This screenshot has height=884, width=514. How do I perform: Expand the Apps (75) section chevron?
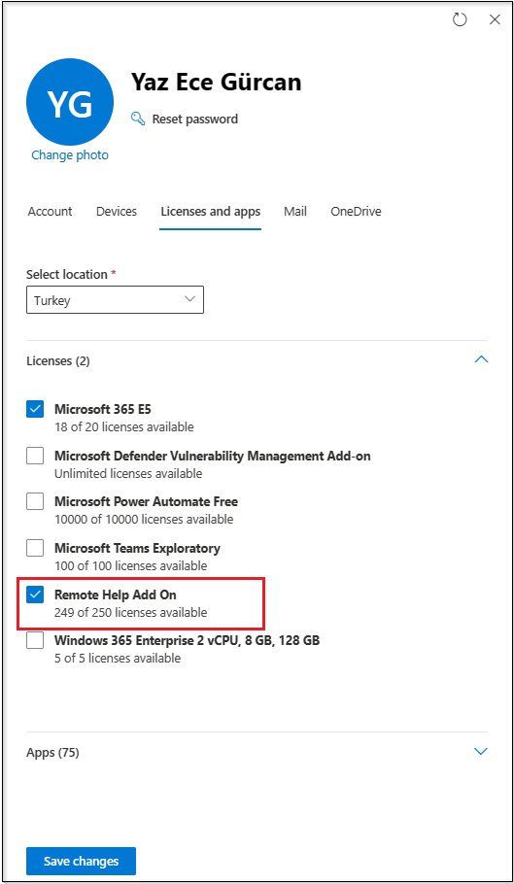click(481, 752)
